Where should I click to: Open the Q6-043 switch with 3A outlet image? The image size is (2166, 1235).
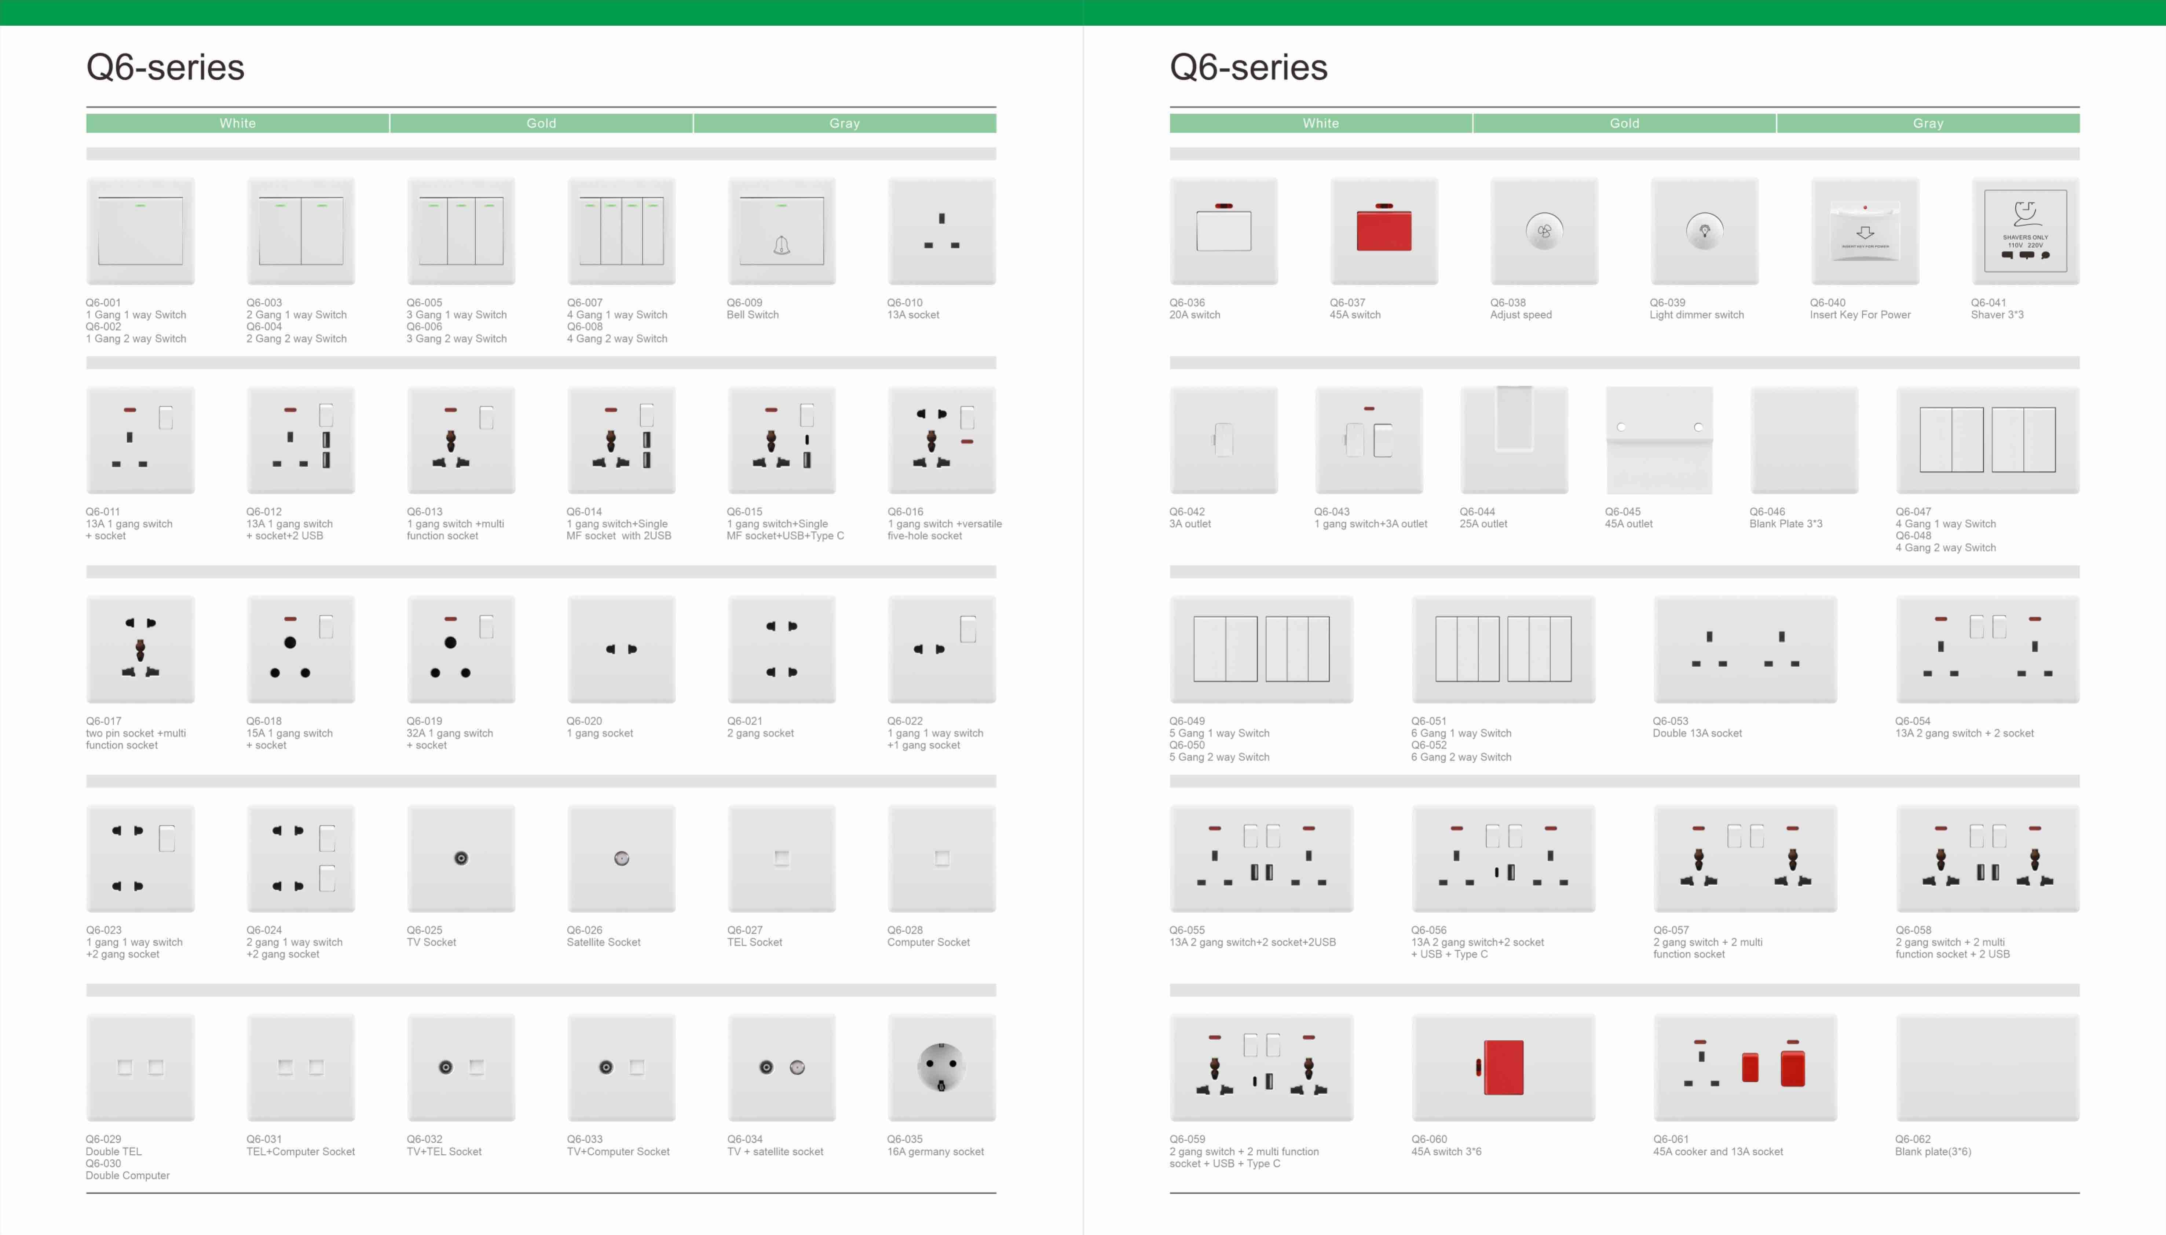click(x=1369, y=440)
